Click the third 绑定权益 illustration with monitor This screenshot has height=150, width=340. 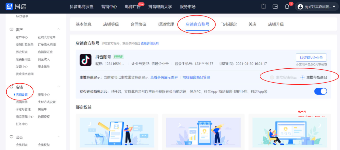pyautogui.click(x=290, y=132)
